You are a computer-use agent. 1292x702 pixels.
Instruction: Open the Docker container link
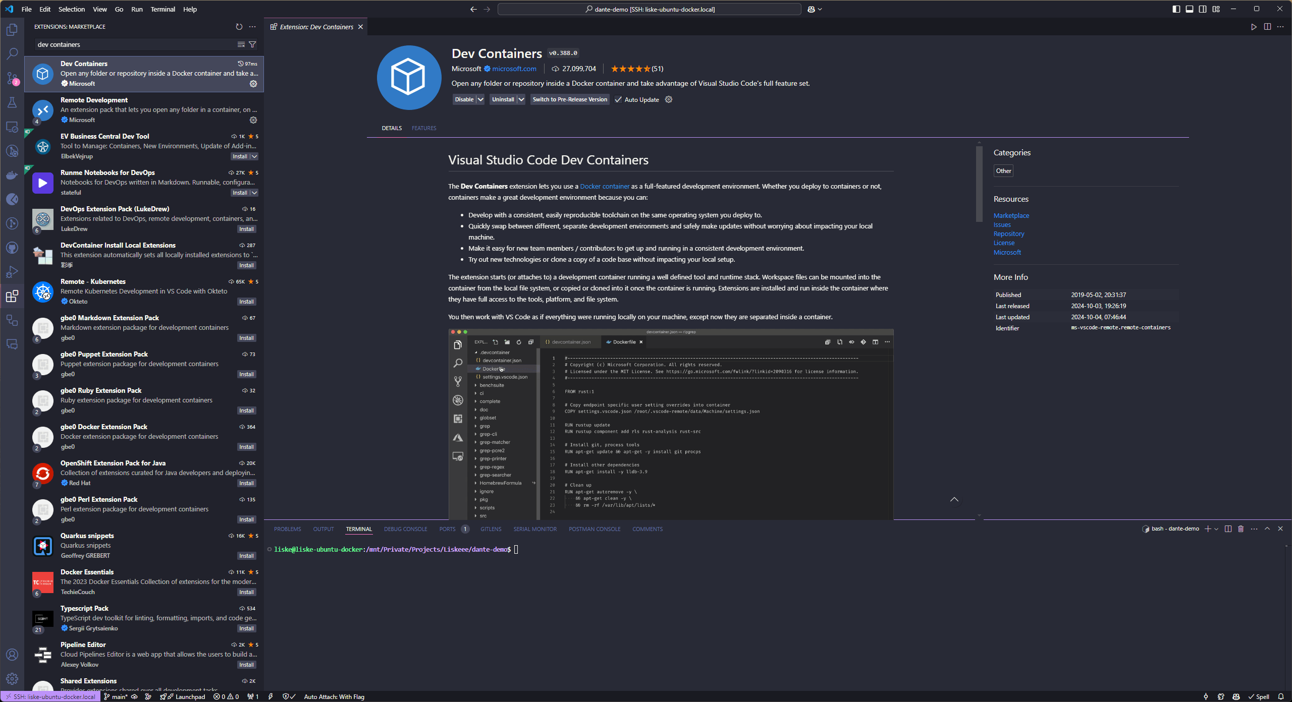coord(605,186)
